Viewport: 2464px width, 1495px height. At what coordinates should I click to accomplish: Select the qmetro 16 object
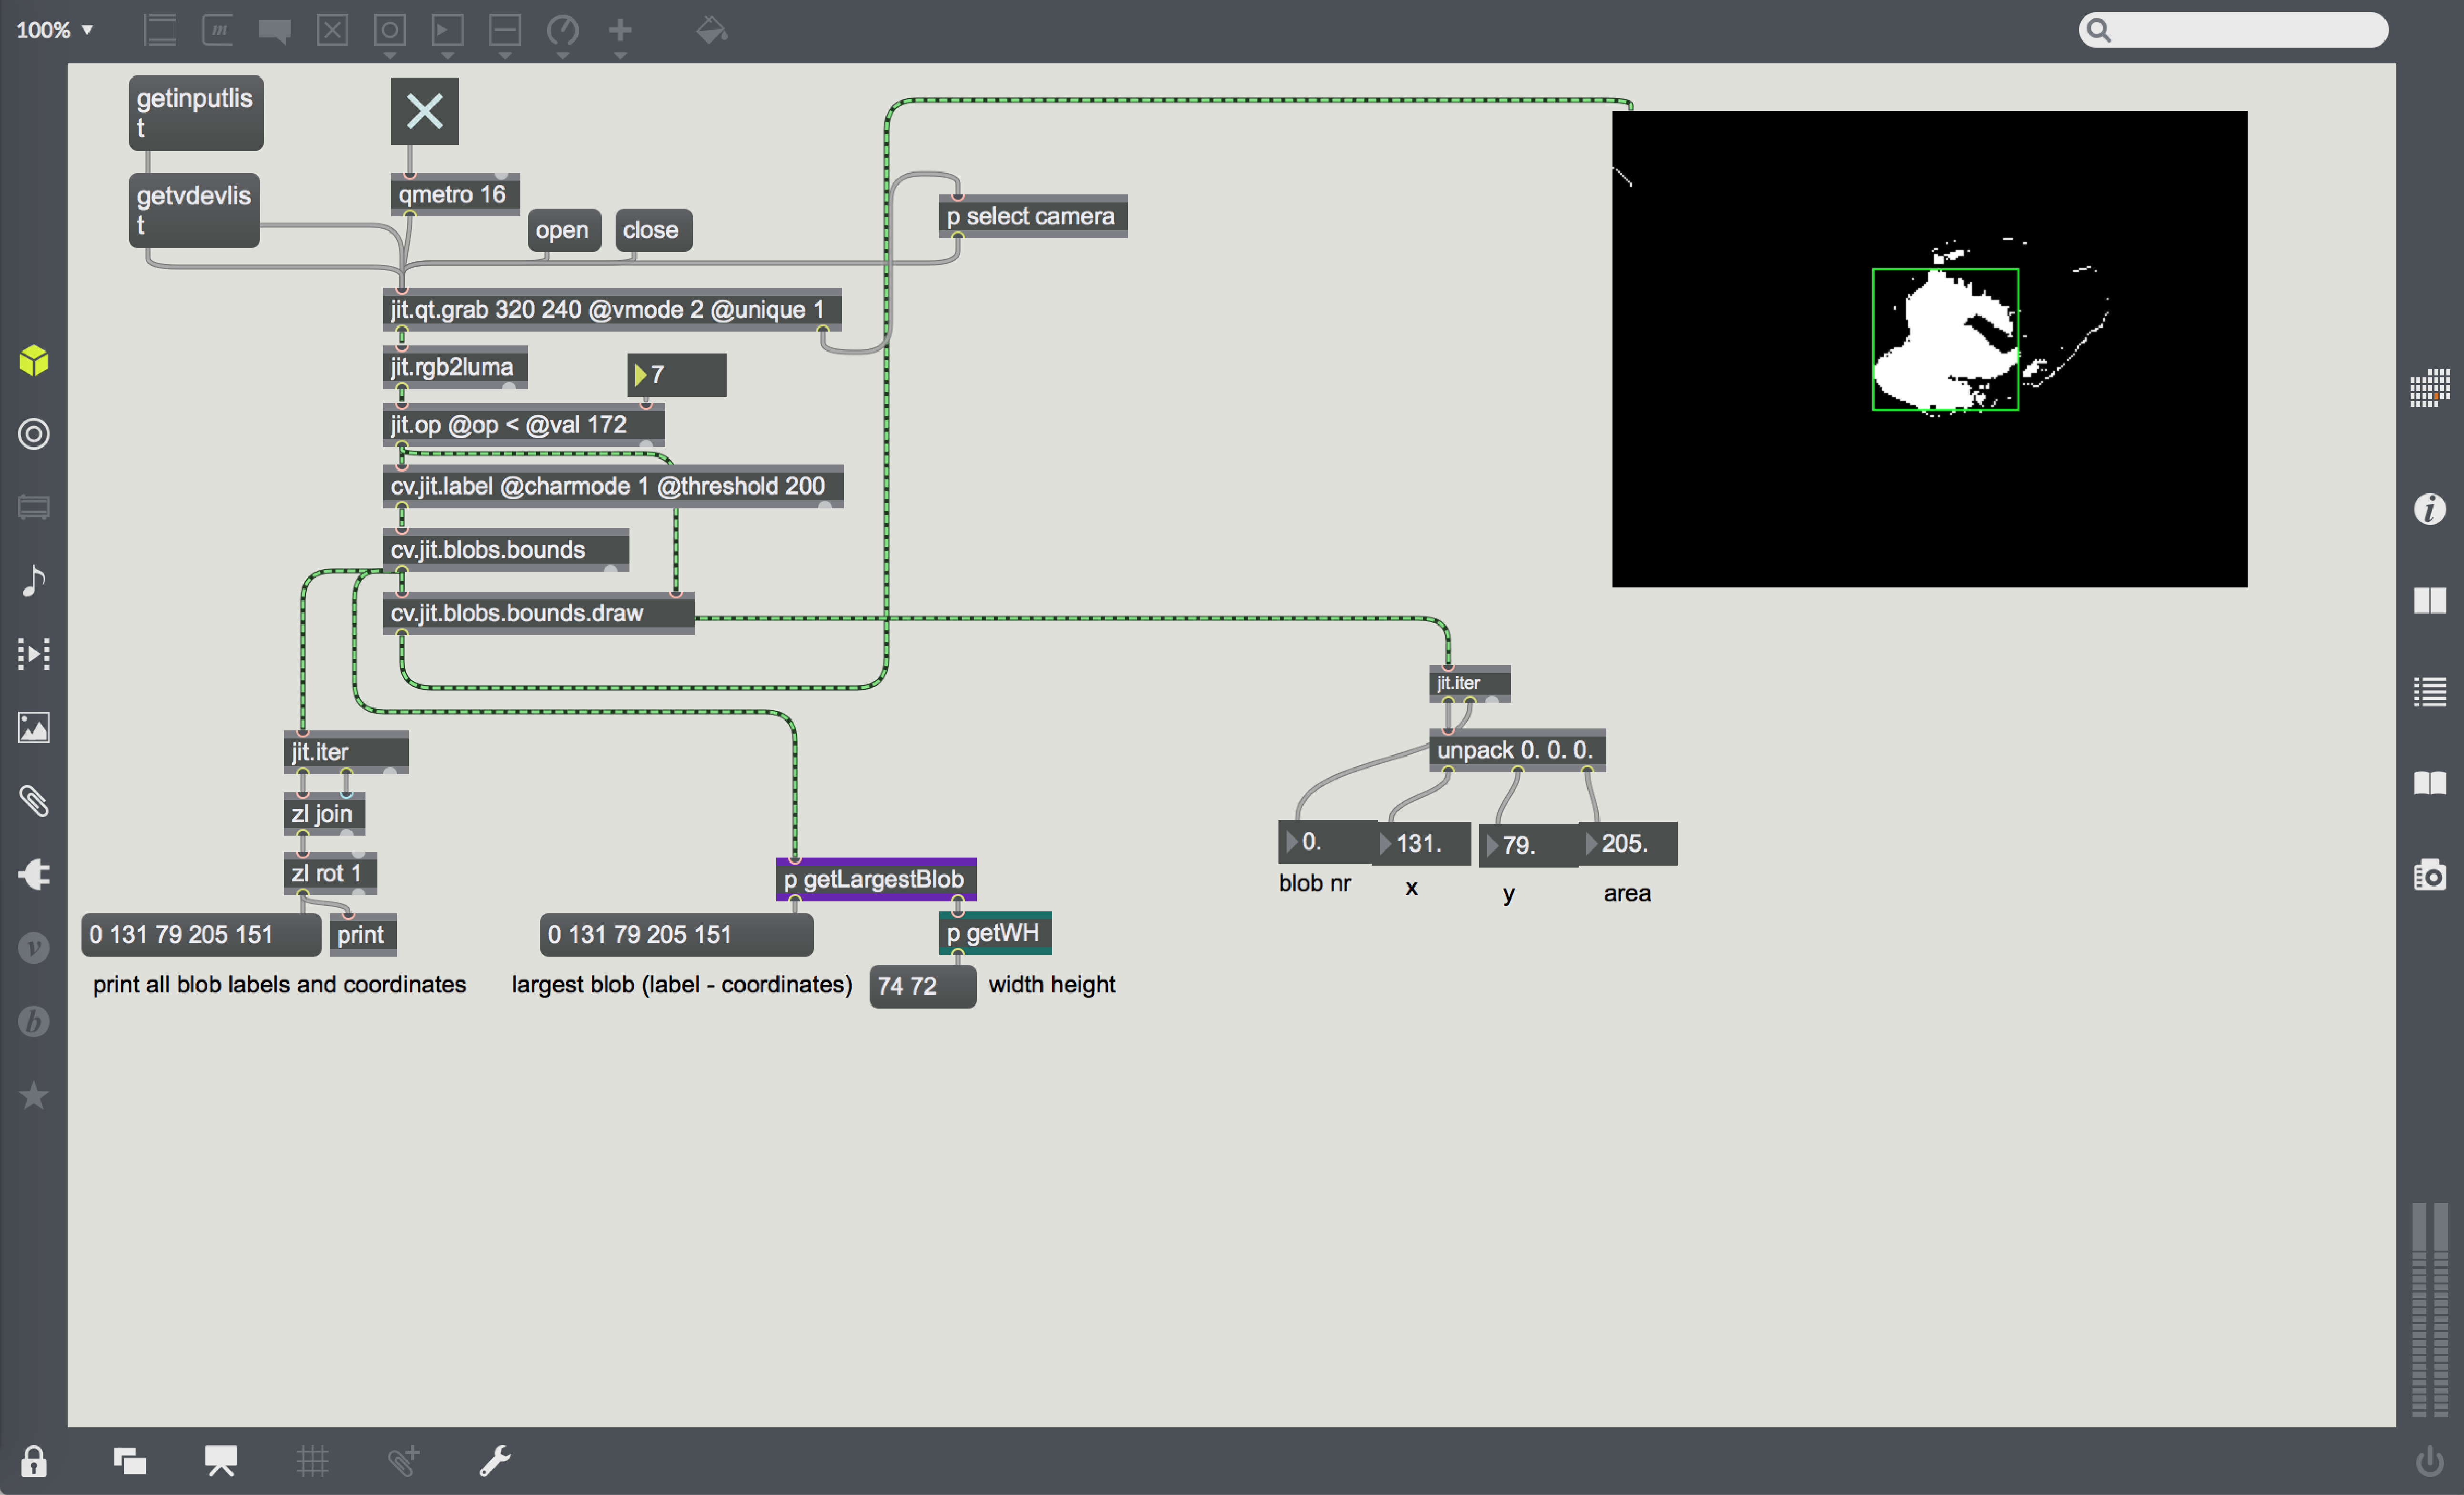(455, 194)
